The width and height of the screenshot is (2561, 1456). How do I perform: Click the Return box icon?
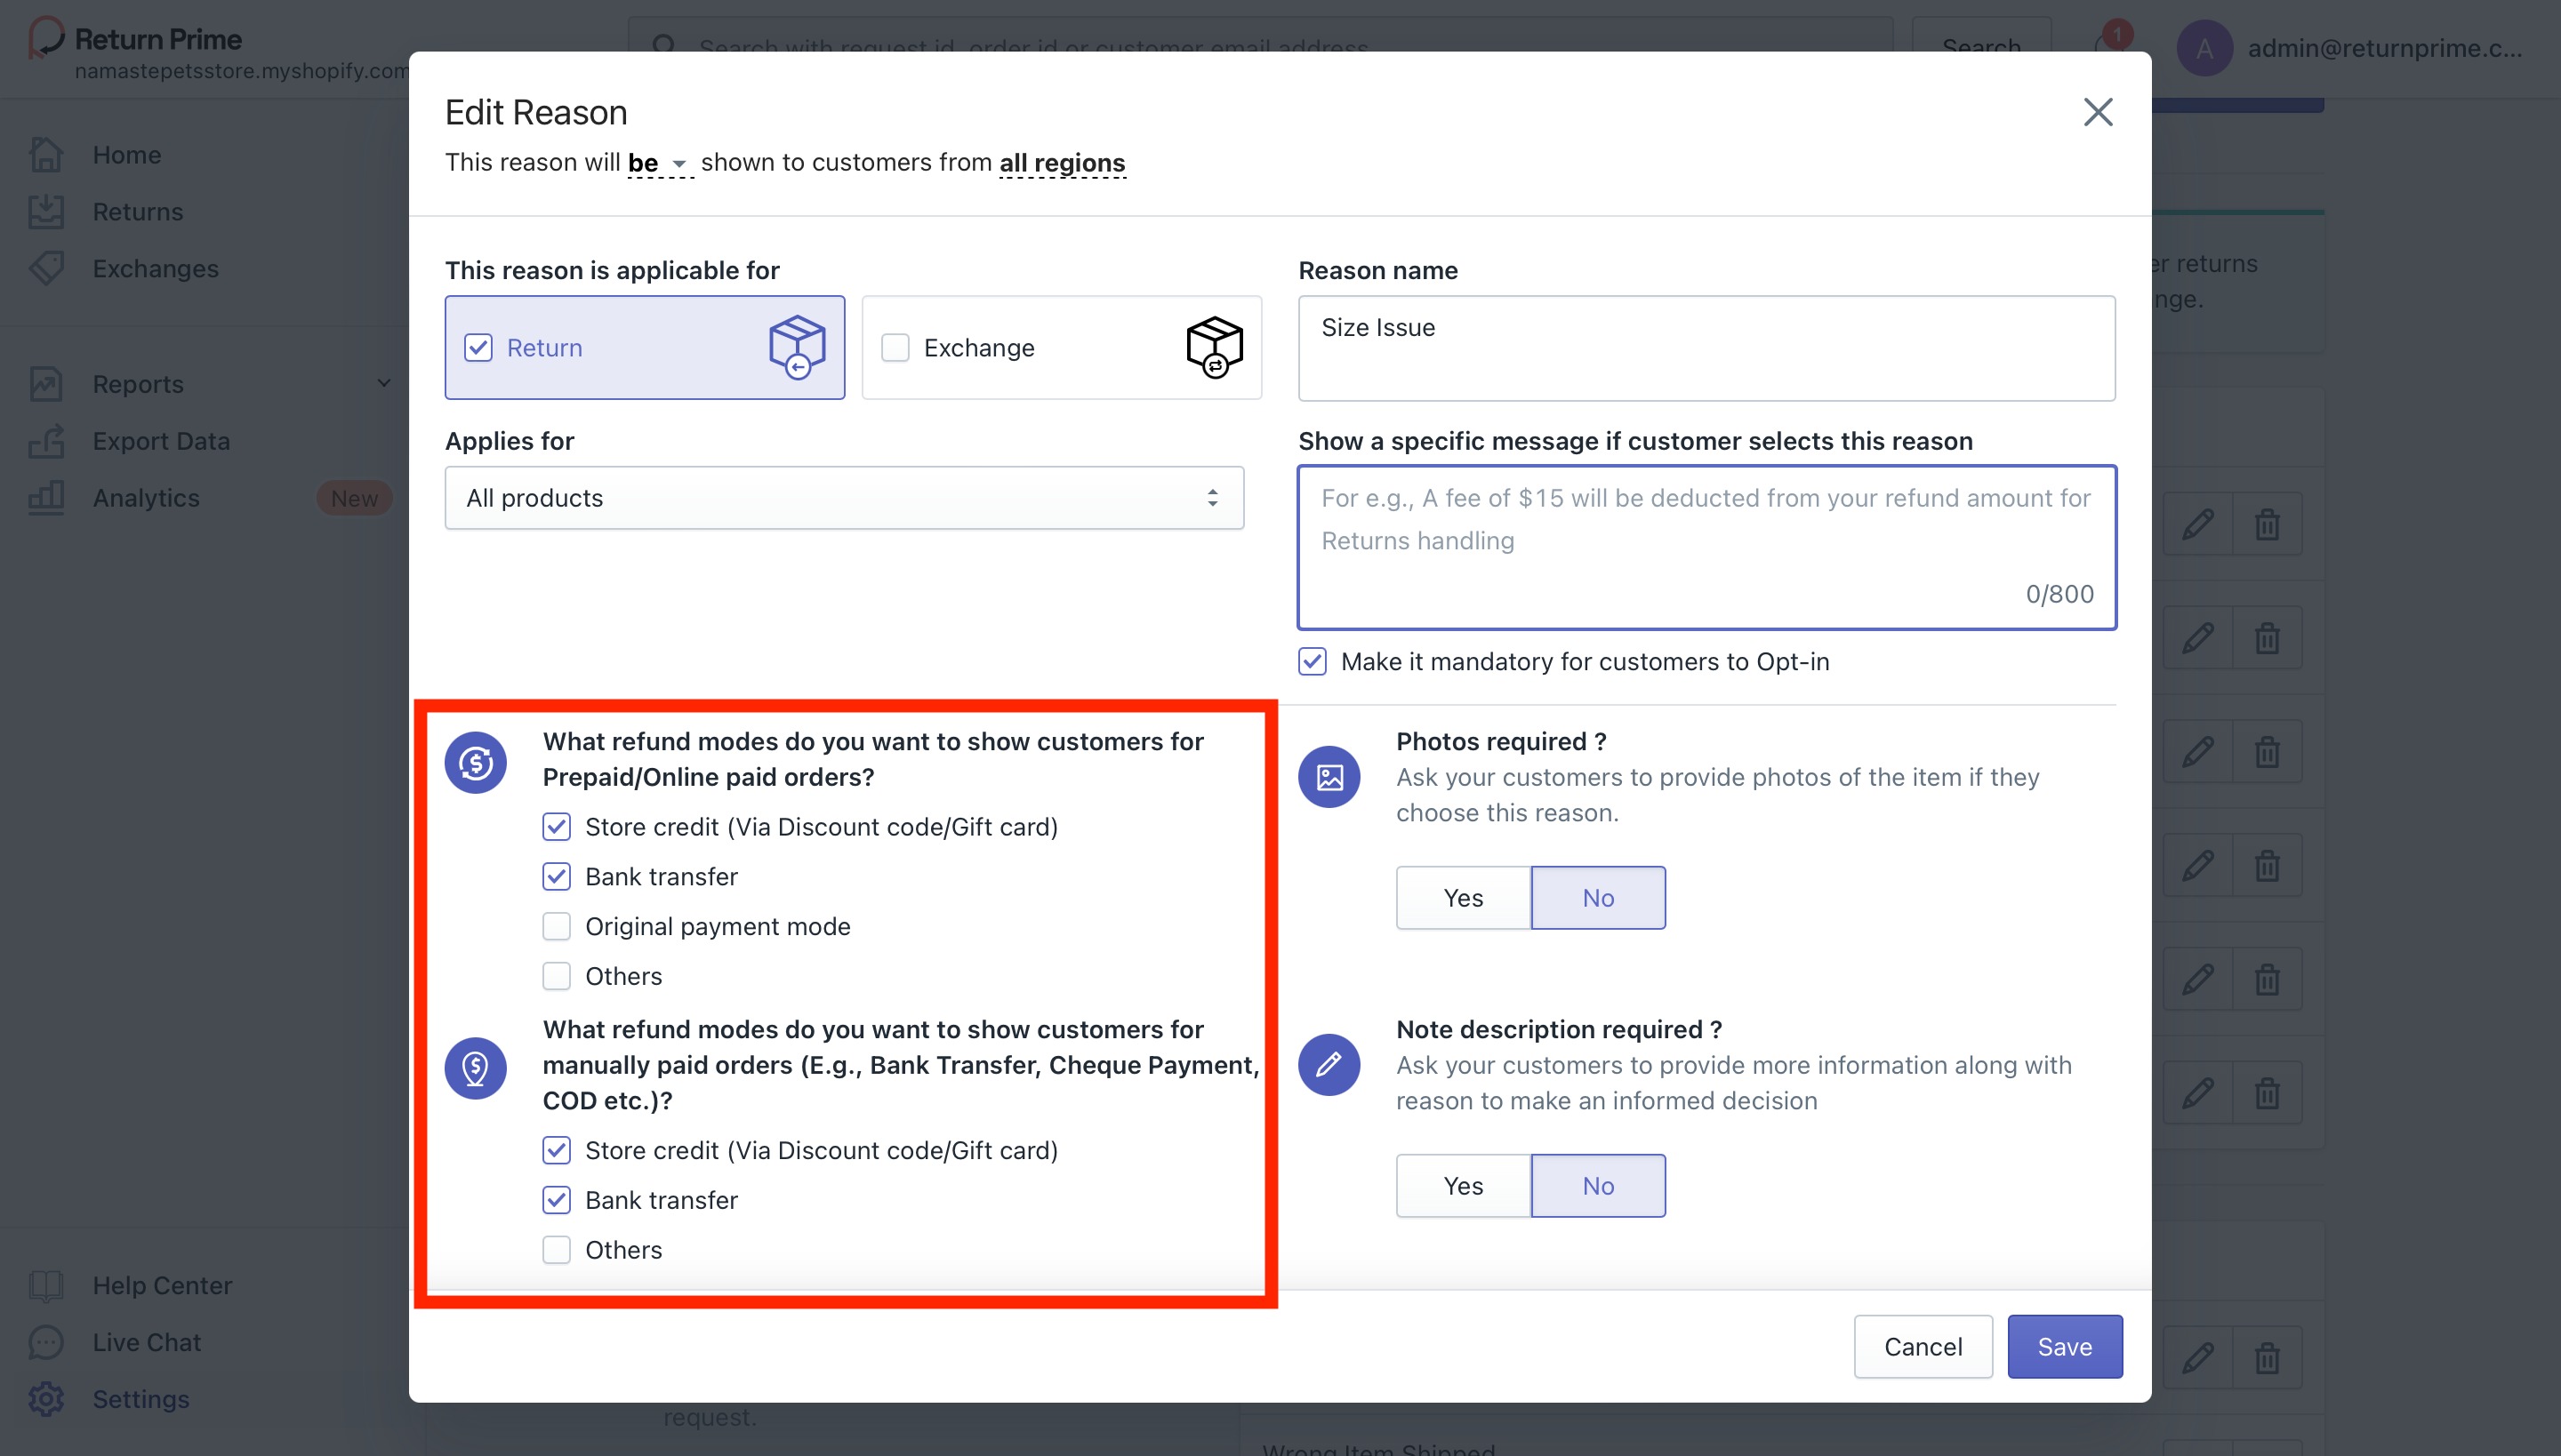(x=797, y=347)
